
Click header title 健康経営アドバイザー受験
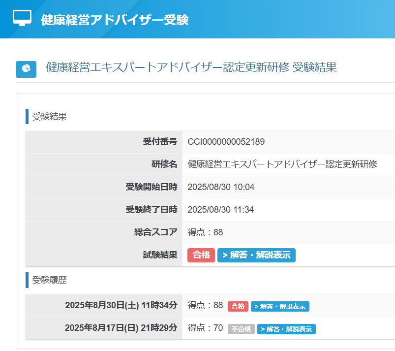115,20
